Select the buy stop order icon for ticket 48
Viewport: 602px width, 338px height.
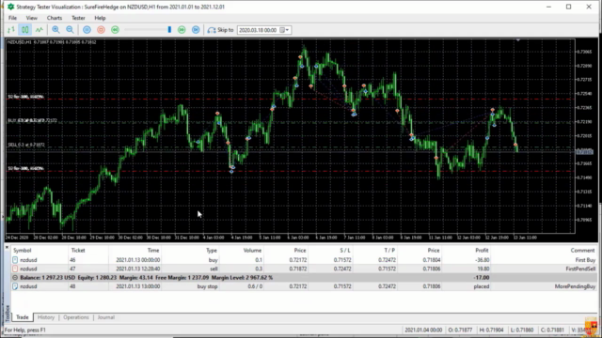(x=15, y=286)
